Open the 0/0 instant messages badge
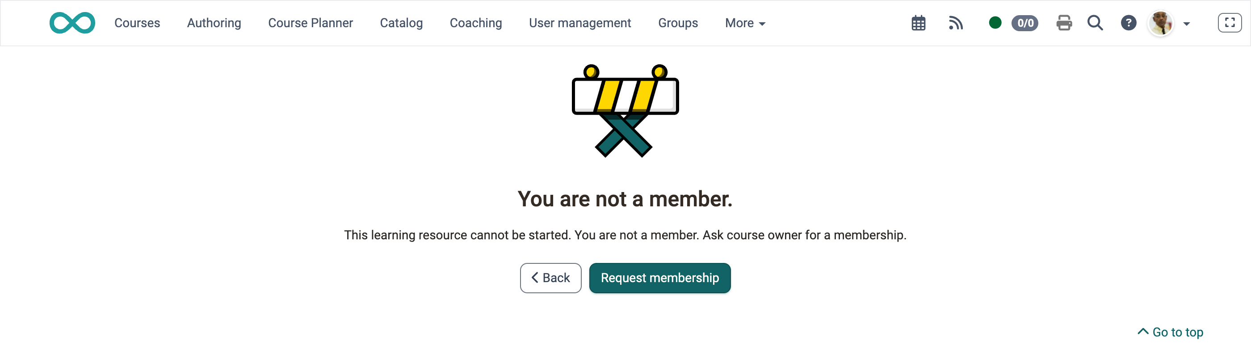This screenshot has width=1251, height=361. tap(1024, 23)
